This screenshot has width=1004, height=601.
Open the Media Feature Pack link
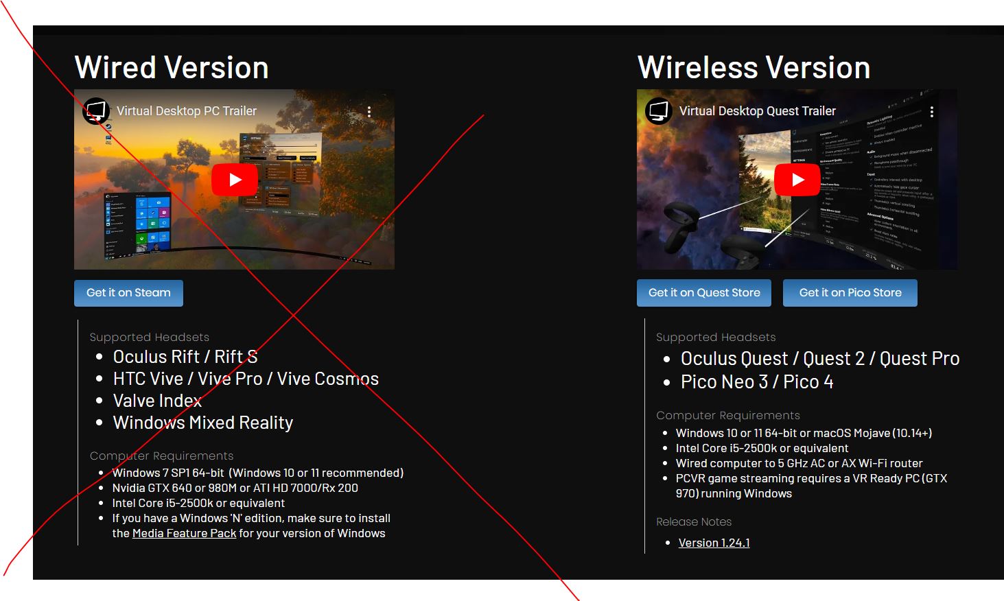184,533
